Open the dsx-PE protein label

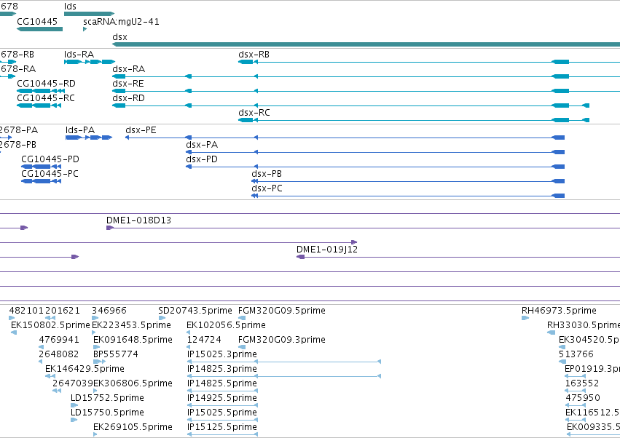(141, 130)
